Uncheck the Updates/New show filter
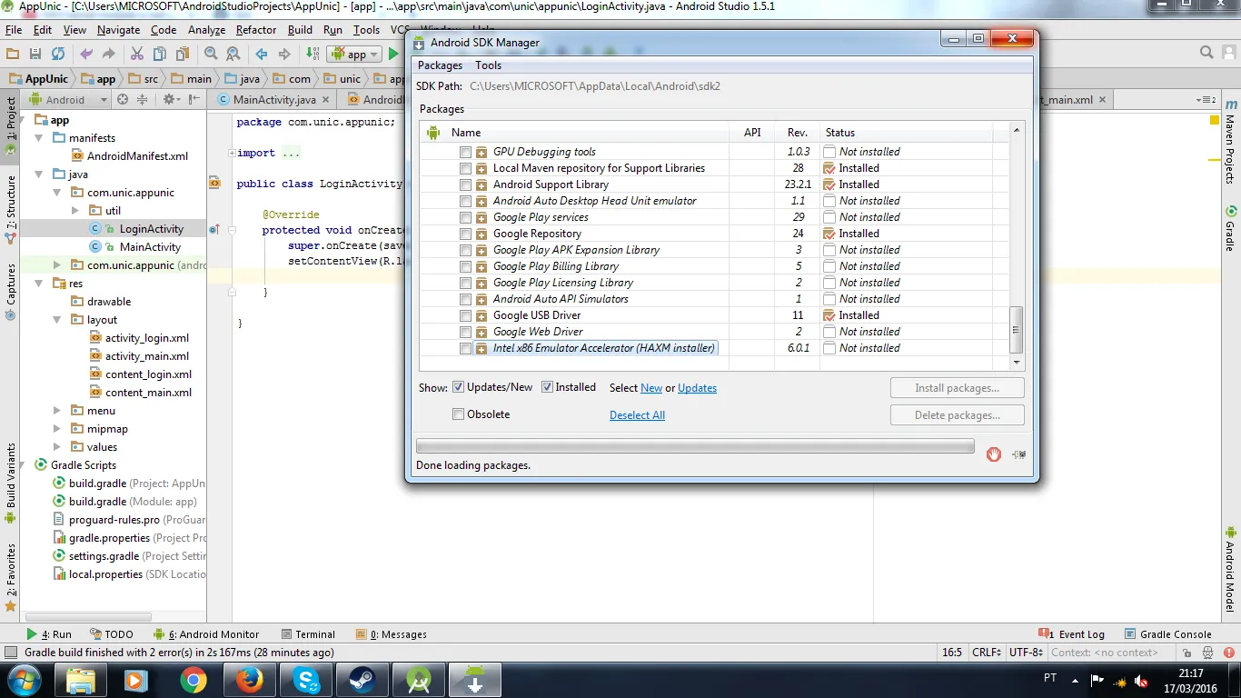1241x698 pixels. pos(459,387)
